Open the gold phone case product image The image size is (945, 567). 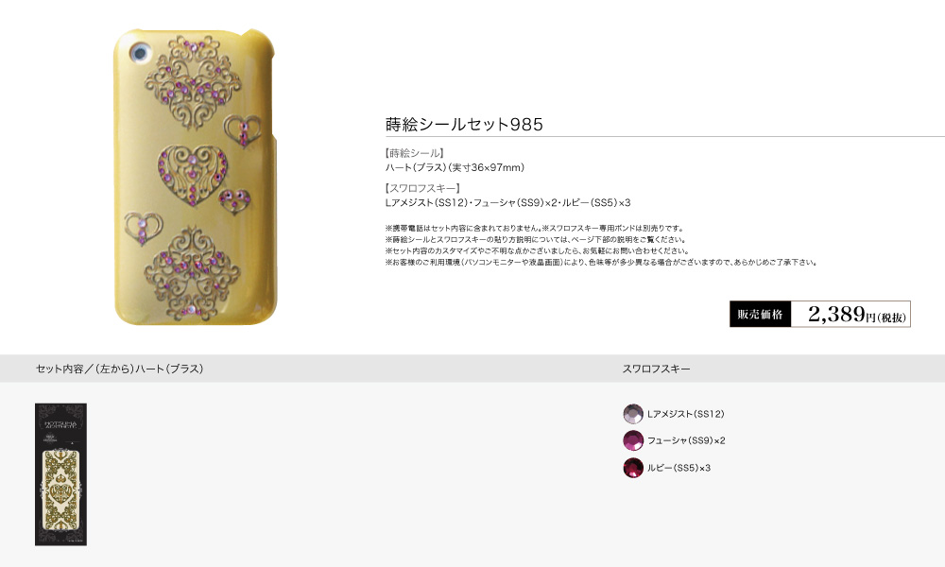[195, 177]
